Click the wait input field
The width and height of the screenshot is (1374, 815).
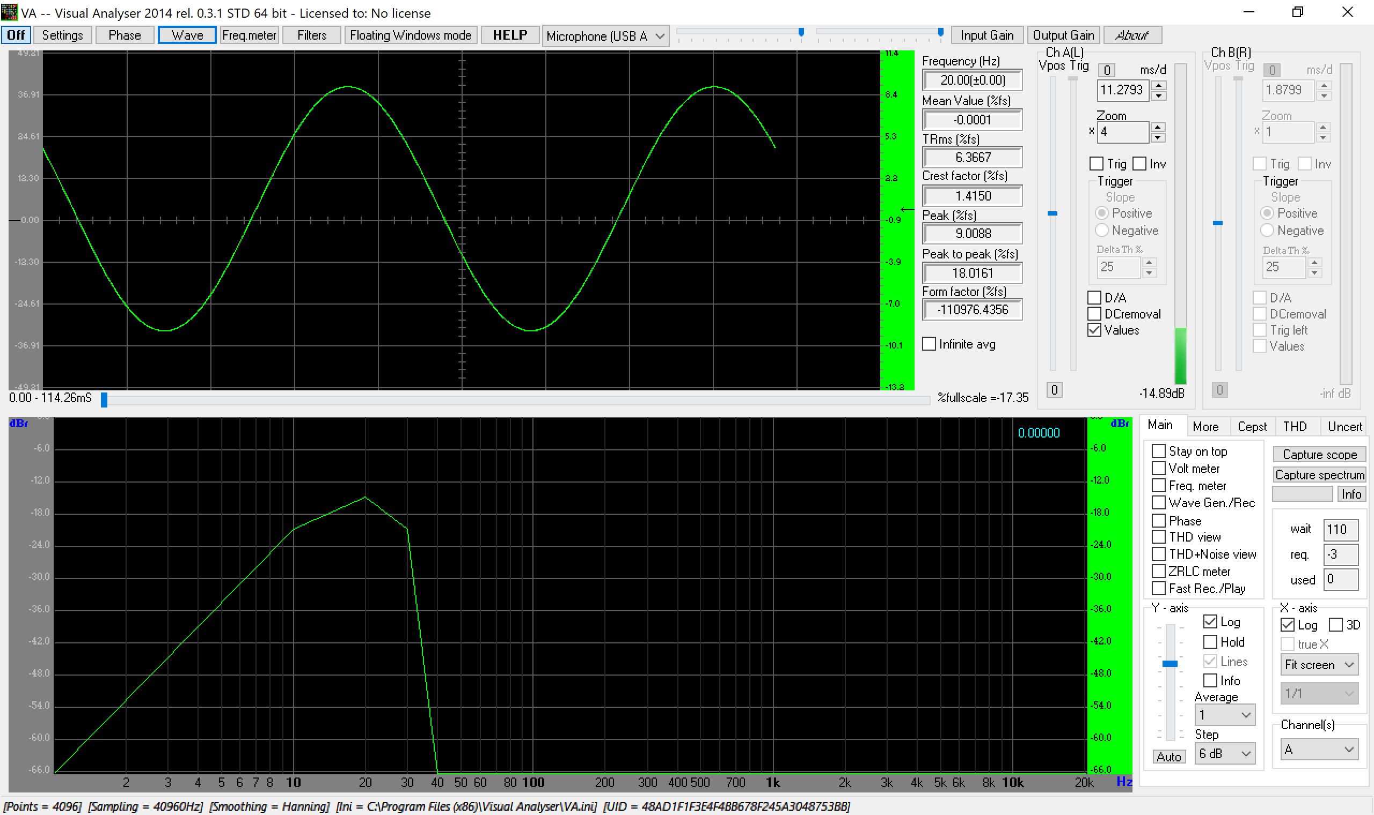(x=1341, y=529)
